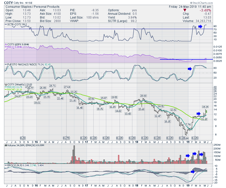Image resolution: width=226 pixels, height=188 pixels.
Task: Click the "14.35" price label
Action: tap(160, 106)
